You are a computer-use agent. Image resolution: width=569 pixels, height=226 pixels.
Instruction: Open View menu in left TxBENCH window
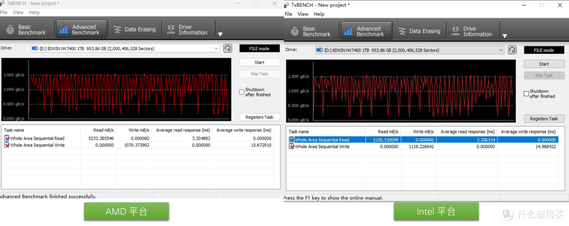pos(18,12)
